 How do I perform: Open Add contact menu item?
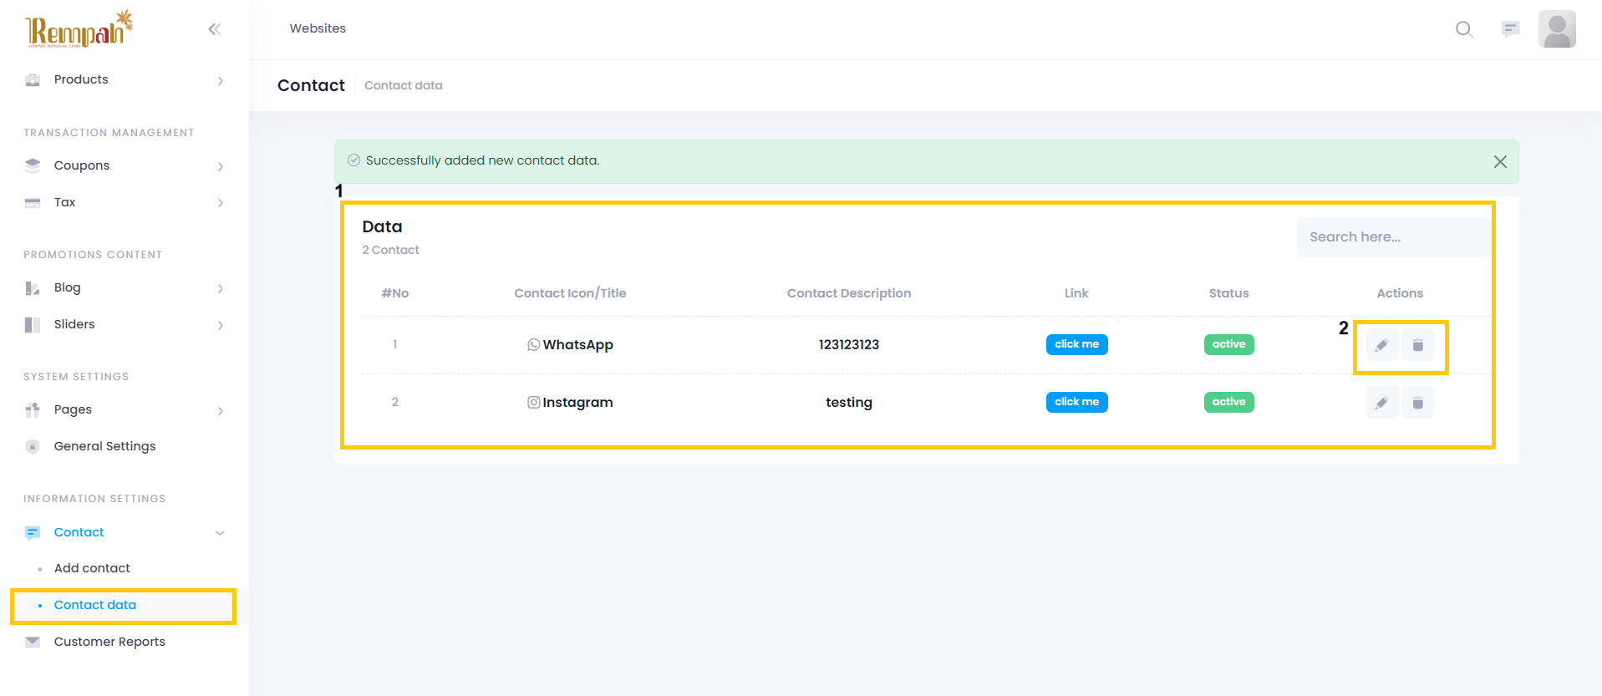point(92,568)
